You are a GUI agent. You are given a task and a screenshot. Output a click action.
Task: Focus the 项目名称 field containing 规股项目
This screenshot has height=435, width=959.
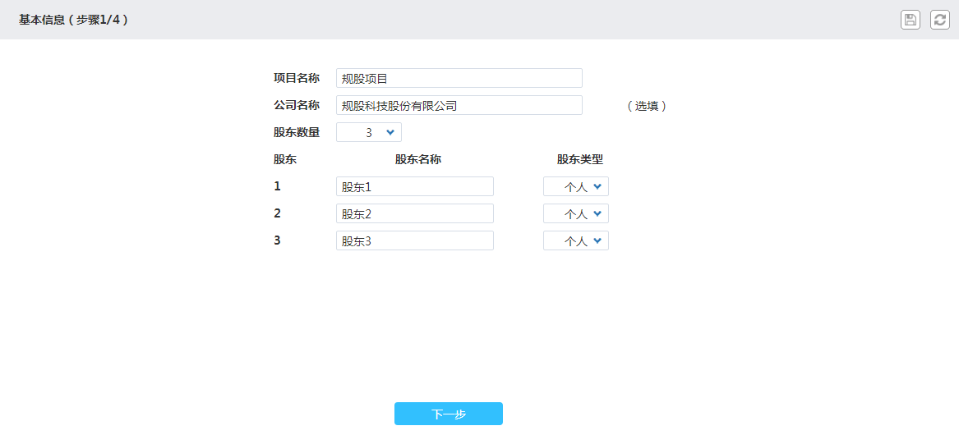click(x=459, y=78)
